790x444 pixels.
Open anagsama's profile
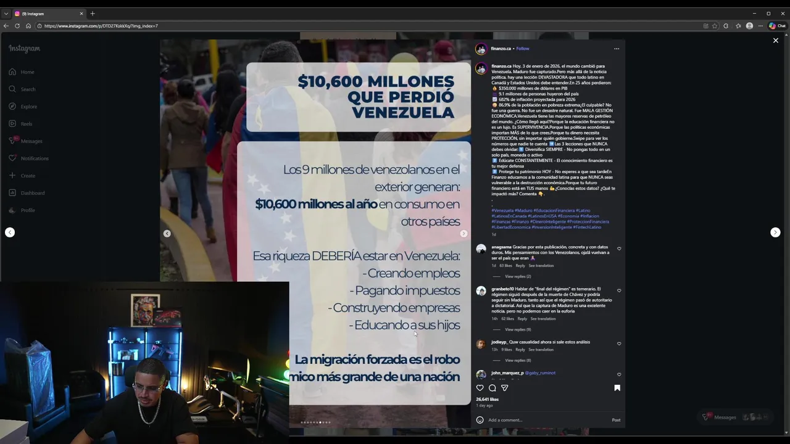pos(501,247)
